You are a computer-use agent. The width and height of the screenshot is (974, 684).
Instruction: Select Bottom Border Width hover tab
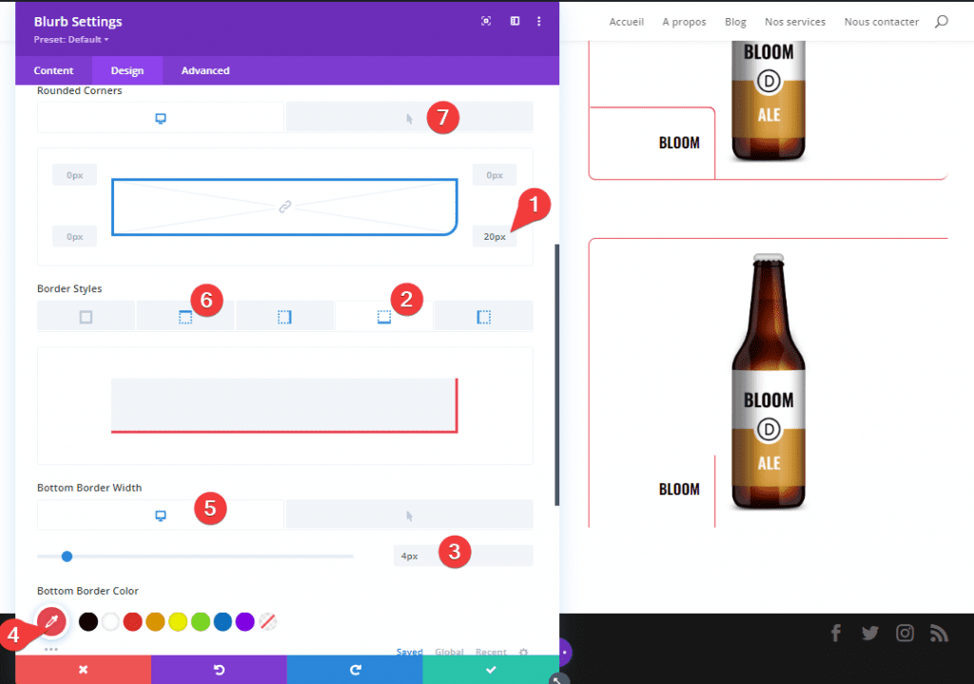(409, 515)
